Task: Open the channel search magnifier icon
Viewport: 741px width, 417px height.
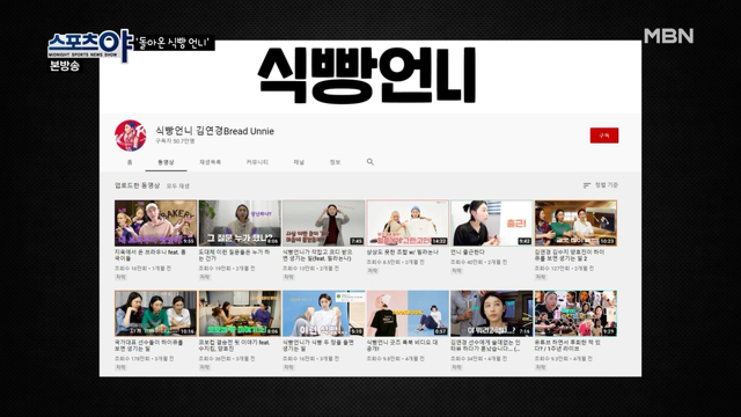Action: tap(370, 163)
